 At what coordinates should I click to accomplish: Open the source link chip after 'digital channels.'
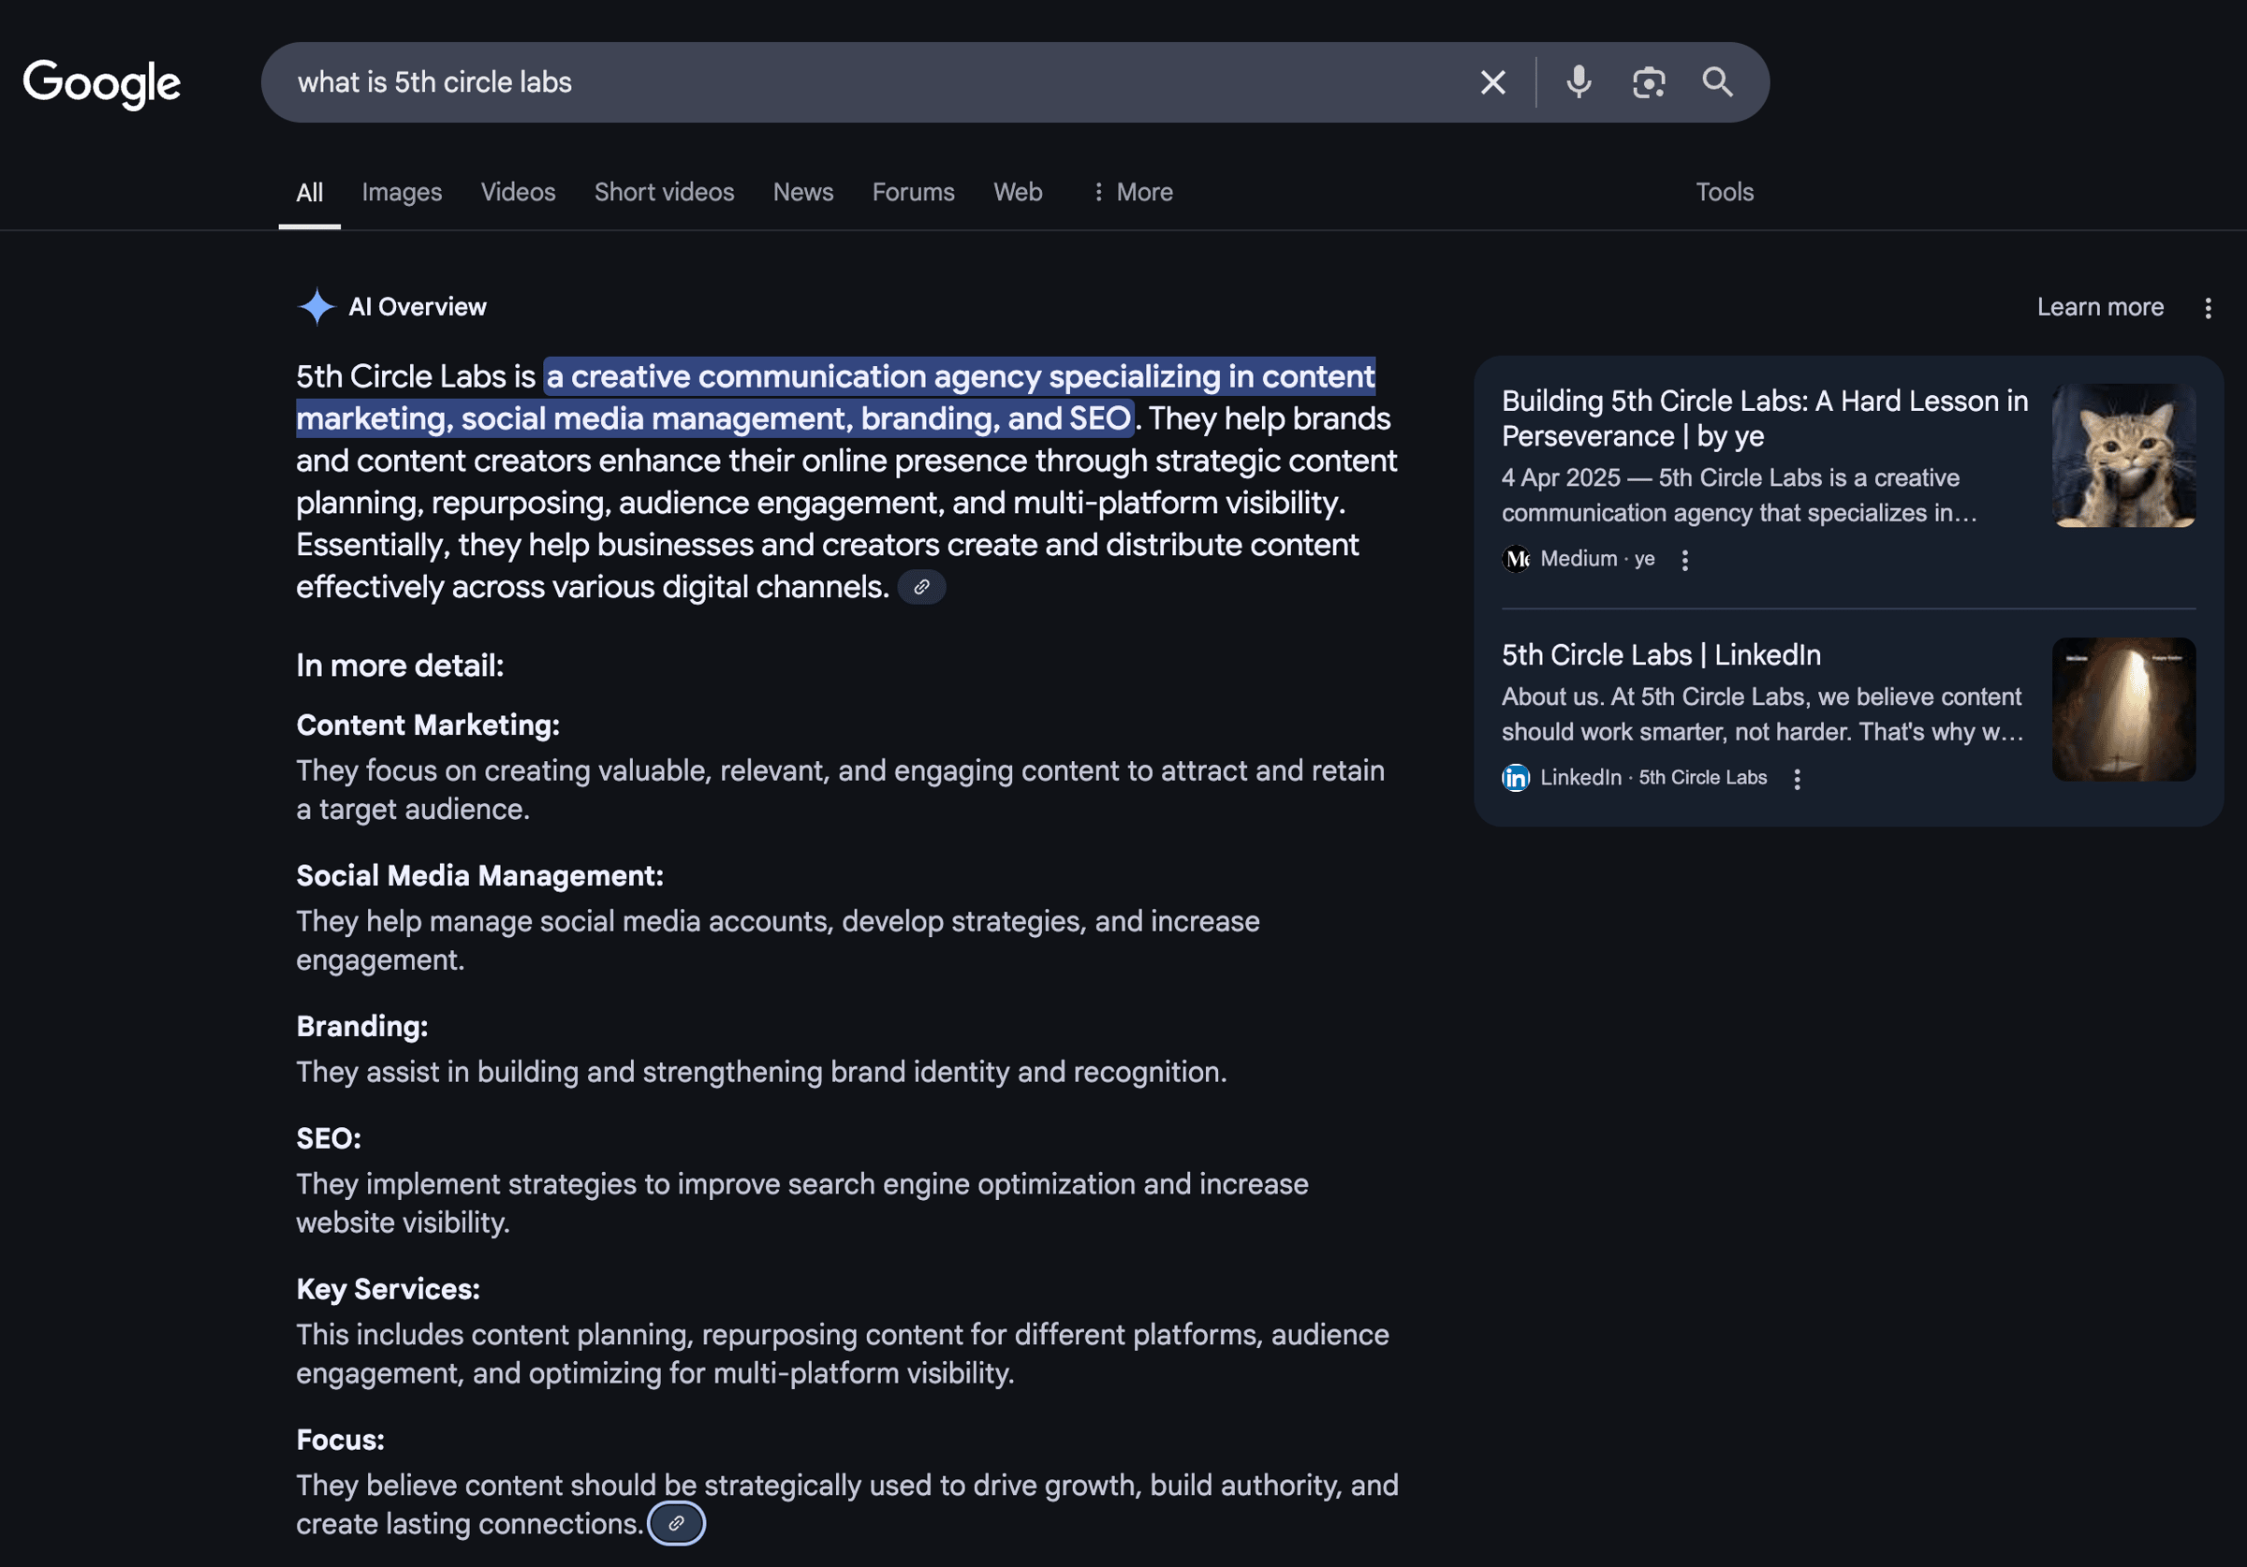[921, 586]
